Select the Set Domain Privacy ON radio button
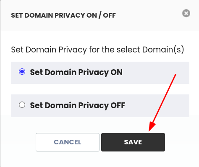Screen dimensions: 199x167 coord(22,72)
